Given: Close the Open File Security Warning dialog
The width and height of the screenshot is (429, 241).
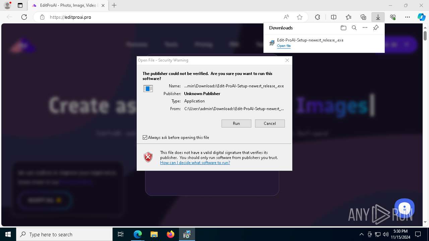Looking at the screenshot, I should point(287,60).
